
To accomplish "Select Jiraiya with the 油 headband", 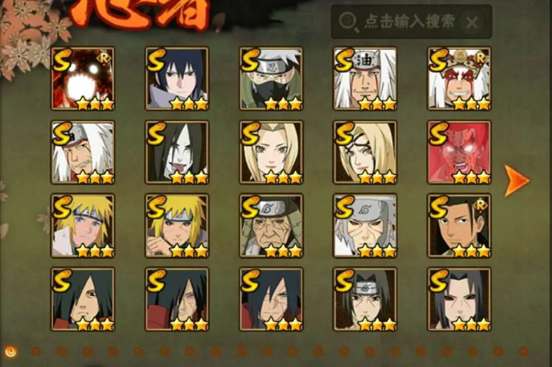I will pyautogui.click(x=365, y=79).
